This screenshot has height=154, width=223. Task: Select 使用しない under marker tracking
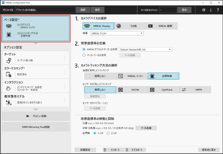tap(100, 76)
